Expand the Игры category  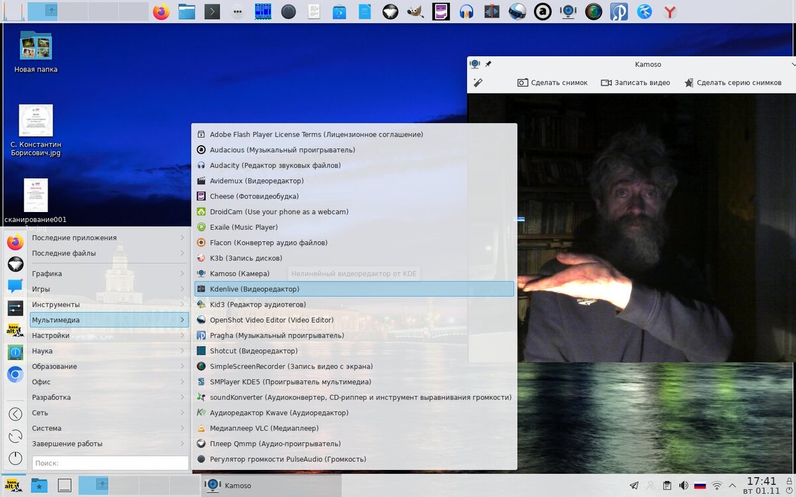click(x=109, y=289)
